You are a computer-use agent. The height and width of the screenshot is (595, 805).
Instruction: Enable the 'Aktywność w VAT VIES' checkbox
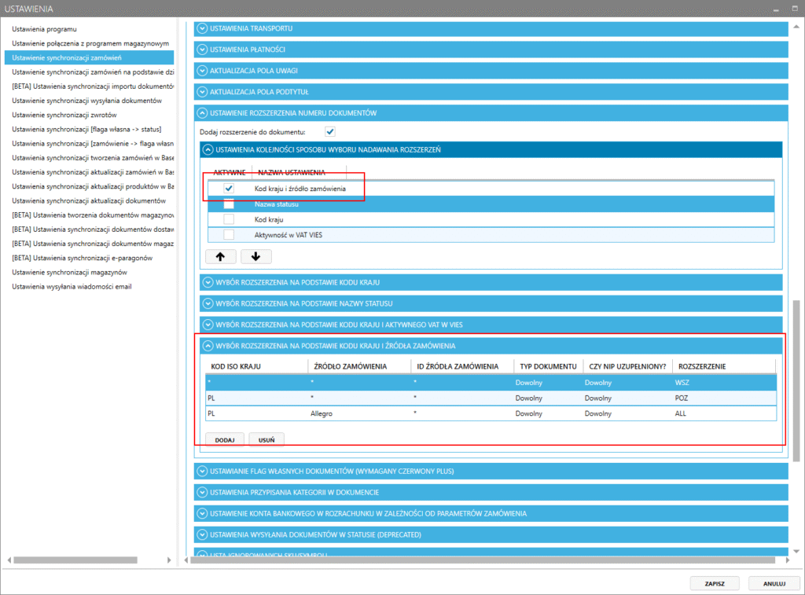229,235
